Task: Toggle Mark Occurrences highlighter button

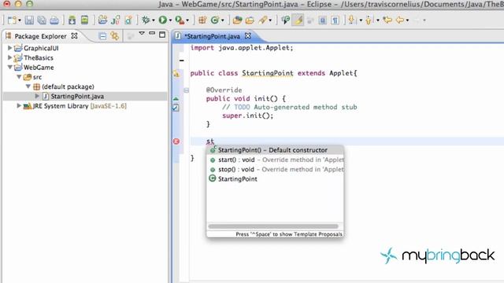Action: [x=298, y=20]
